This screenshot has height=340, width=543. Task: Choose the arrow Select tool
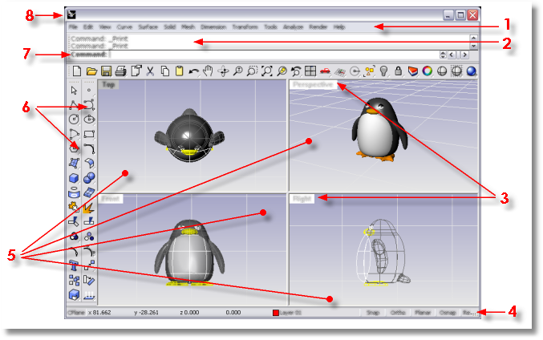pos(74,91)
